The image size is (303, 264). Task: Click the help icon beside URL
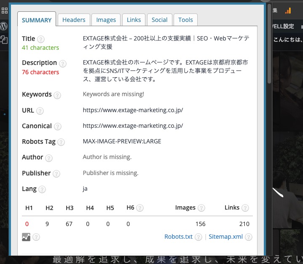tap(40, 111)
